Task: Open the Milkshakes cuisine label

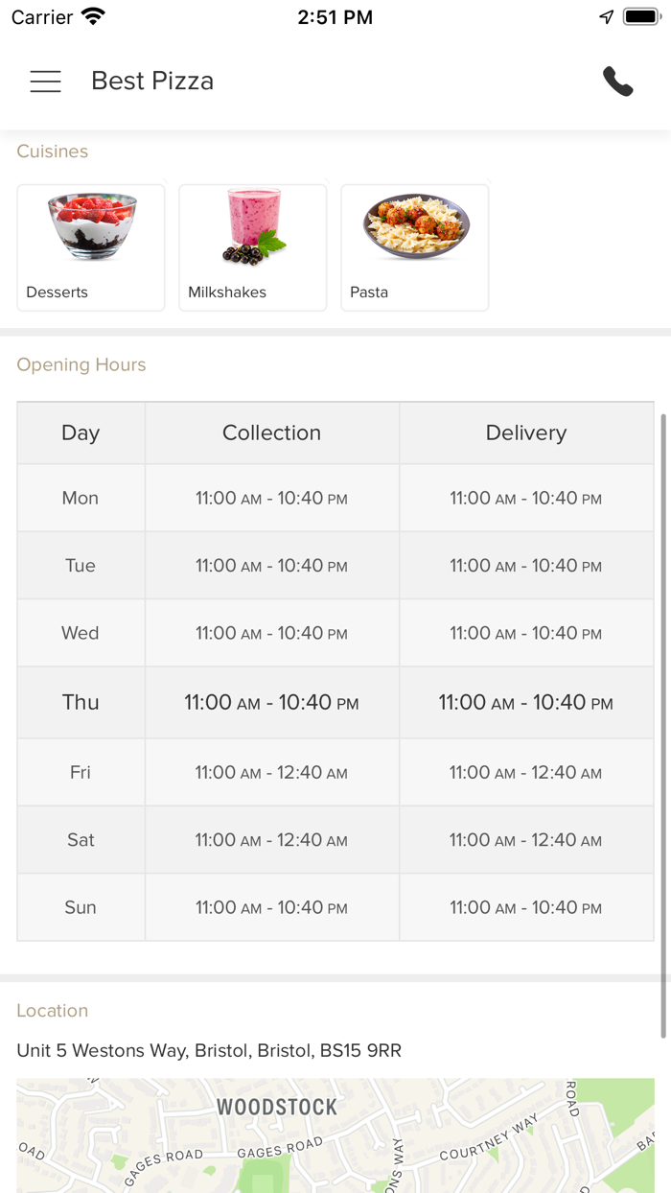Action: pos(227,292)
